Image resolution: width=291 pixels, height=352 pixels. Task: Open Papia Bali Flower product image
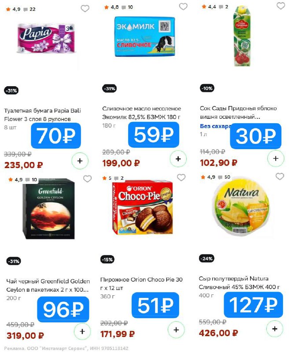47,38
